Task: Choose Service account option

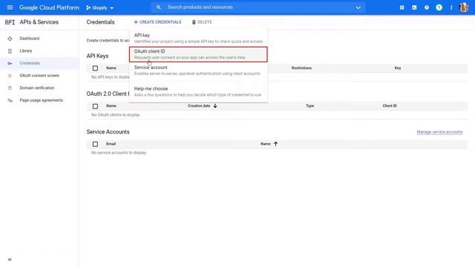Action: point(198,70)
